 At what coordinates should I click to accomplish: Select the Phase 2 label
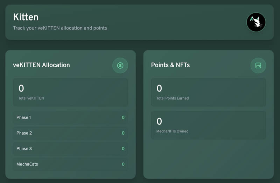[x=24, y=133]
